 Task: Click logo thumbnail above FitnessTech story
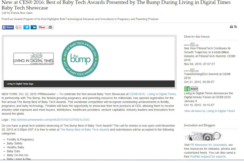click(191, 44)
